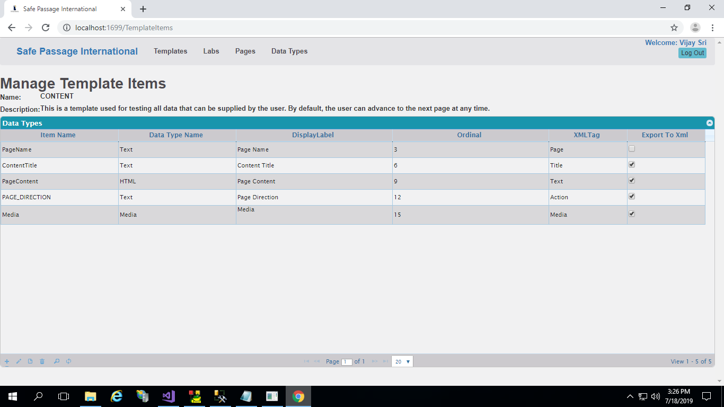
Task: Select the PageName item cell
Action: (59, 149)
